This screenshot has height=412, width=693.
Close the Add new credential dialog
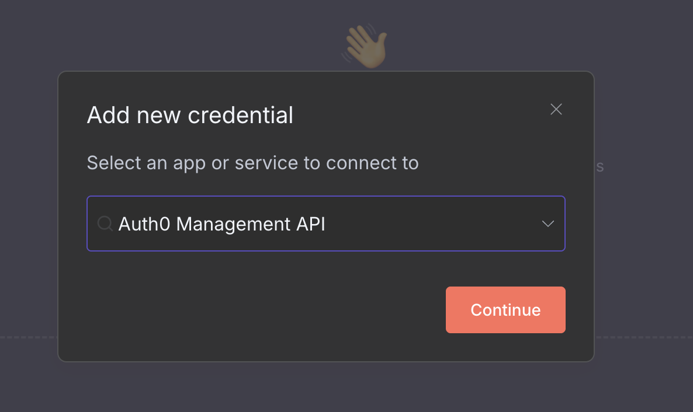(x=556, y=109)
